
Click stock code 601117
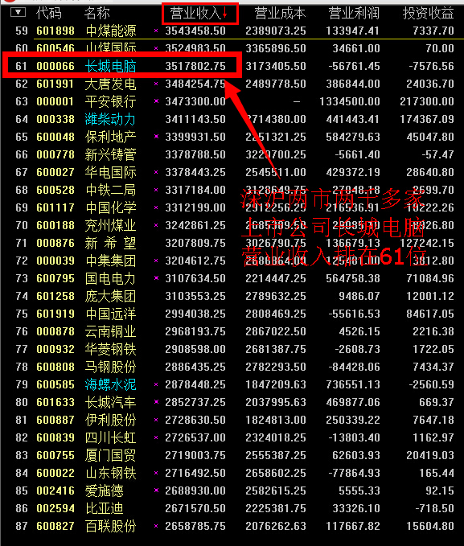click(55, 208)
